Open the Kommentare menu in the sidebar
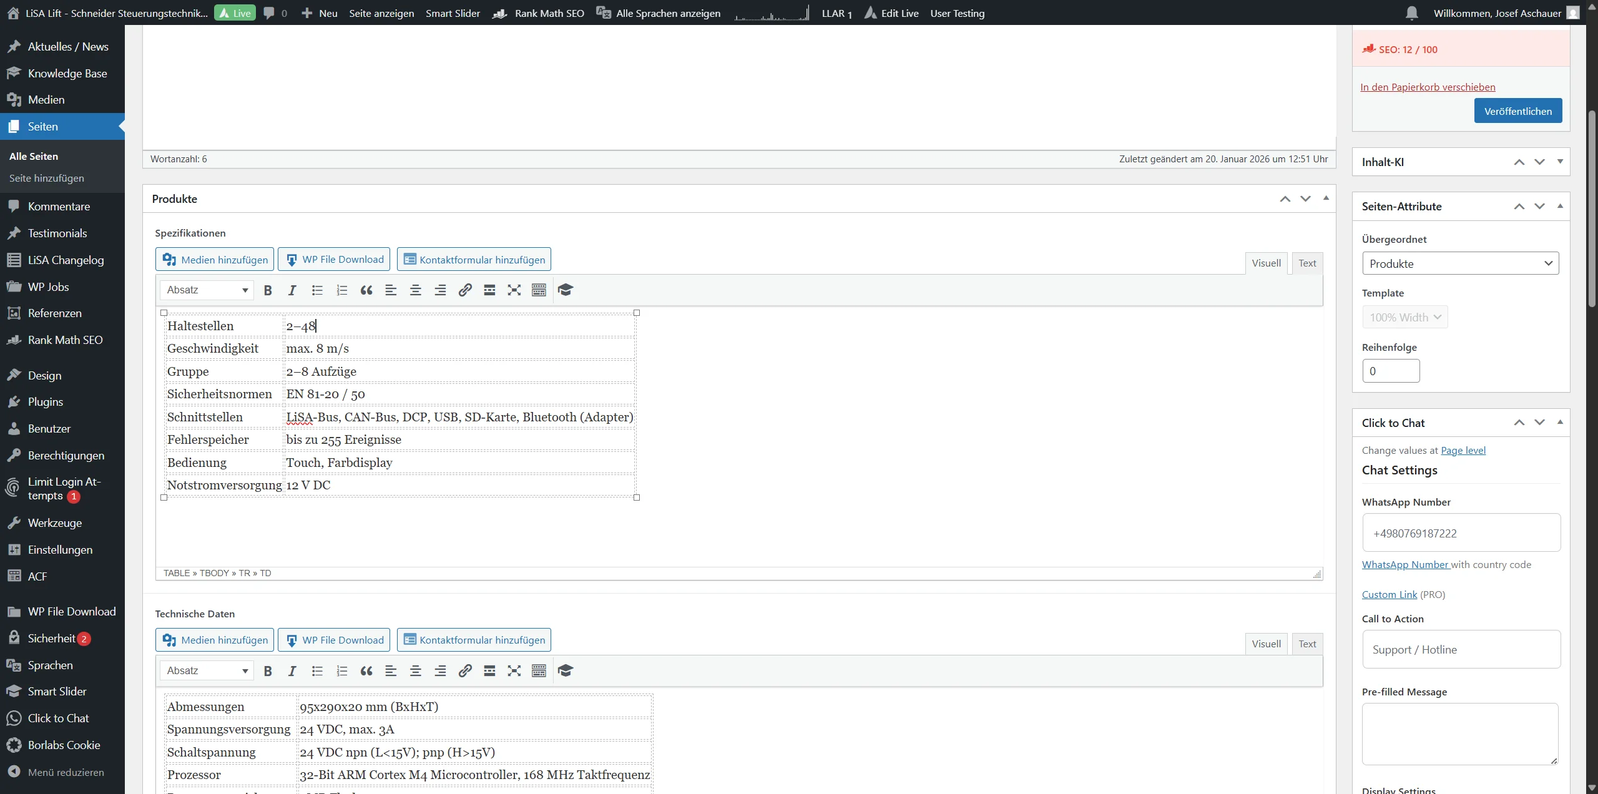1598x794 pixels. pos(58,206)
